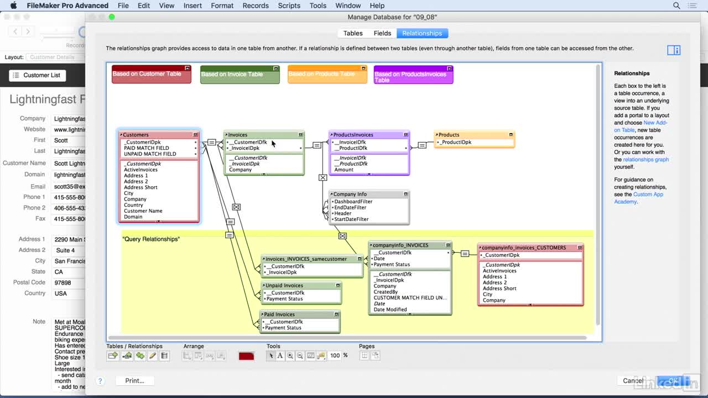Toggle collapse button on ProductsInvoices table occurrence
Image resolution: width=708 pixels, height=398 pixels.
[x=406, y=135]
